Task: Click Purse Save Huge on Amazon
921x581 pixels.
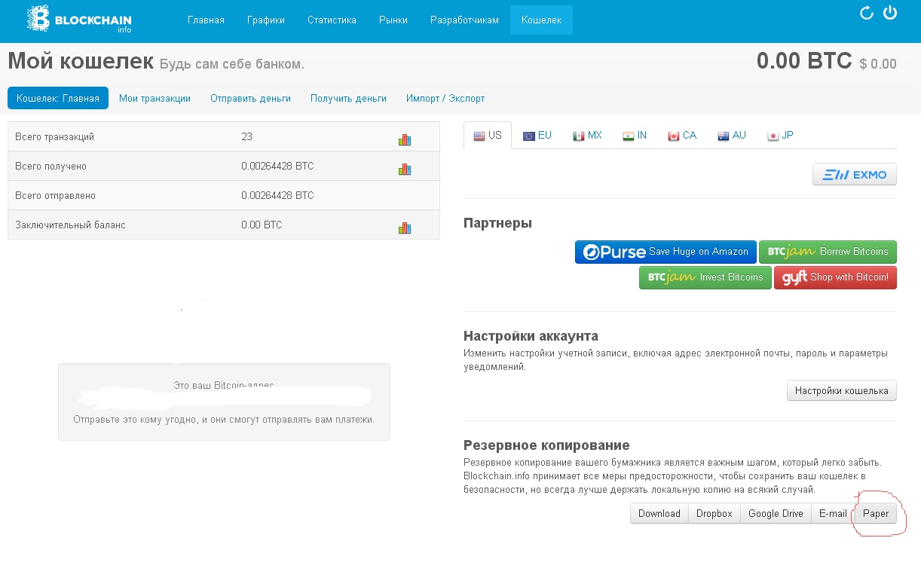Action: pos(666,252)
